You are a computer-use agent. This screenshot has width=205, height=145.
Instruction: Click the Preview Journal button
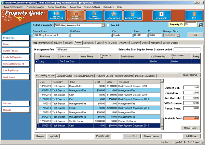[189, 75]
